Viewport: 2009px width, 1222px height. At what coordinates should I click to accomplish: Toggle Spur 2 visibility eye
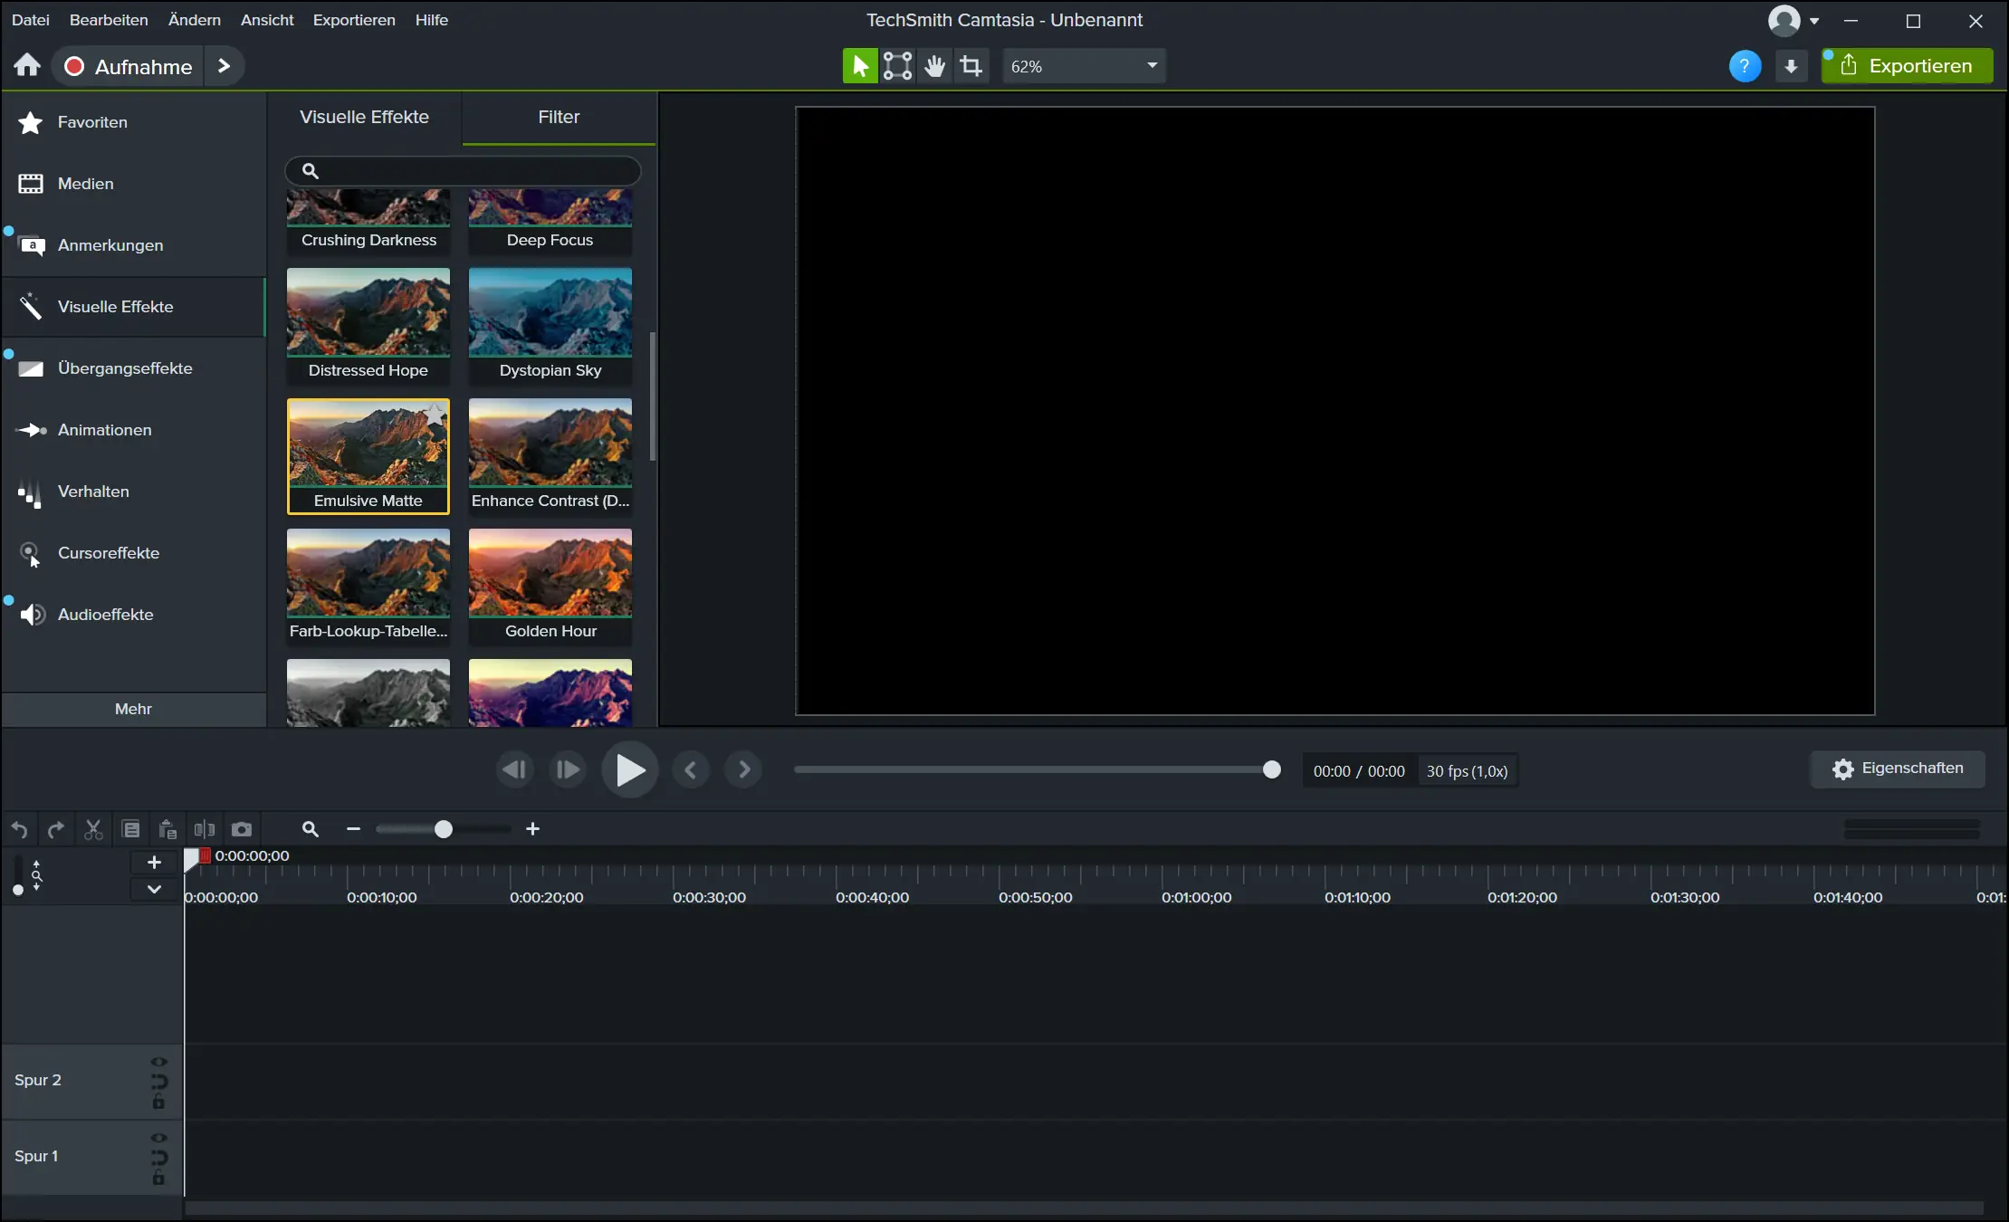tap(159, 1062)
